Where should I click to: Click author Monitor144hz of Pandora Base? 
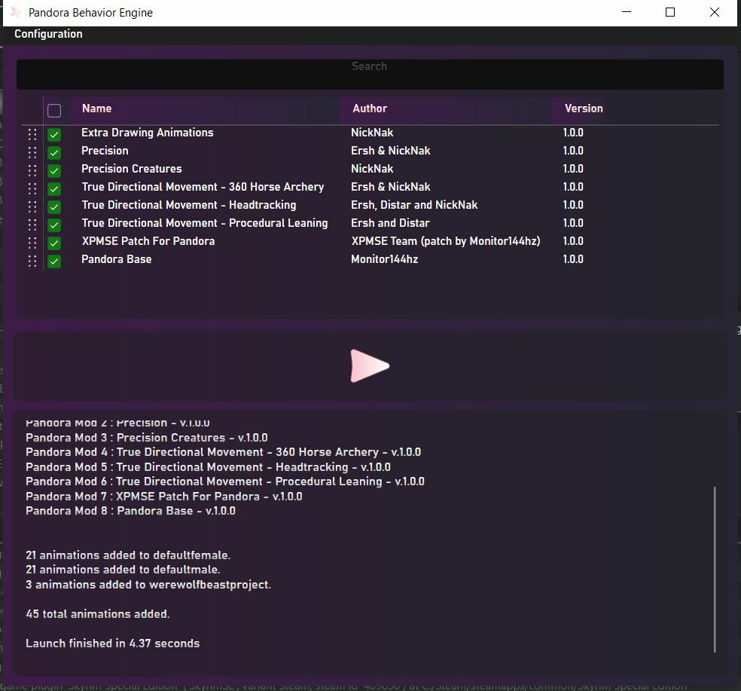tap(384, 259)
